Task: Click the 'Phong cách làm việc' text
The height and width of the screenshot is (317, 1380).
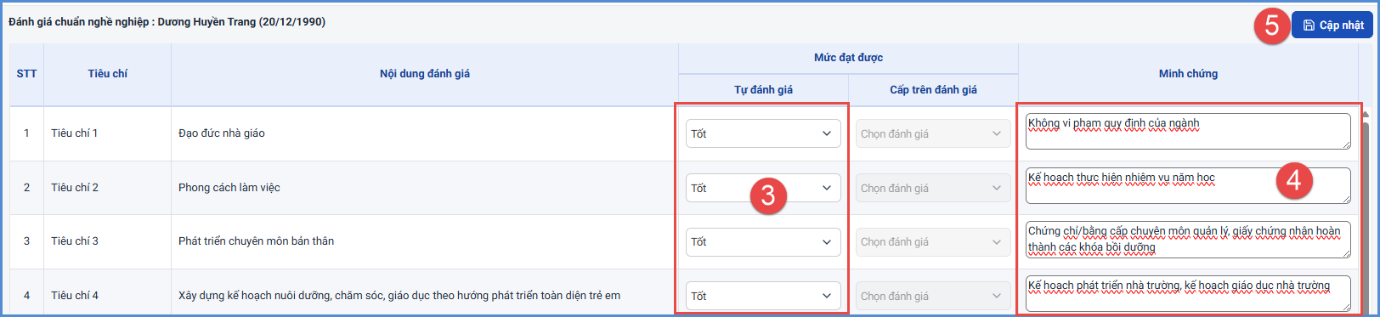Action: (x=229, y=188)
